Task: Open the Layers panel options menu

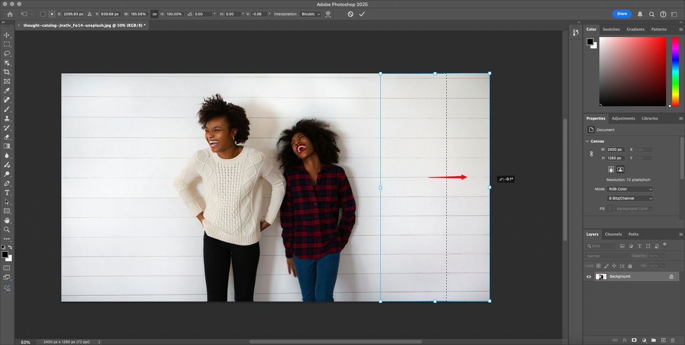Action: tap(681, 234)
